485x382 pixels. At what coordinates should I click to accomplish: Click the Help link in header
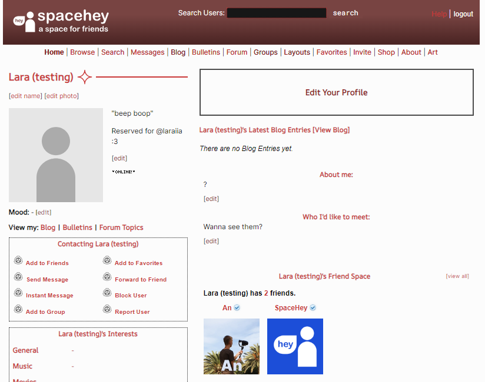(x=439, y=14)
